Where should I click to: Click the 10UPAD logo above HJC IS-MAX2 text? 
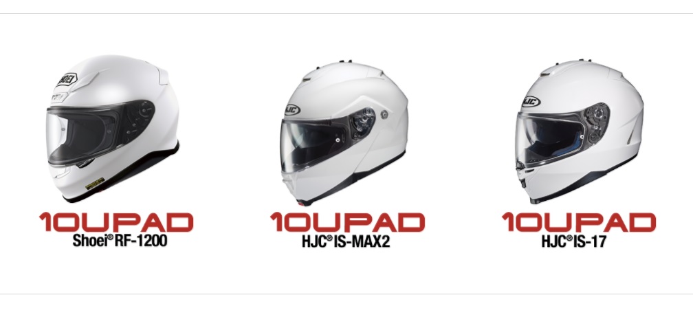[x=347, y=222]
